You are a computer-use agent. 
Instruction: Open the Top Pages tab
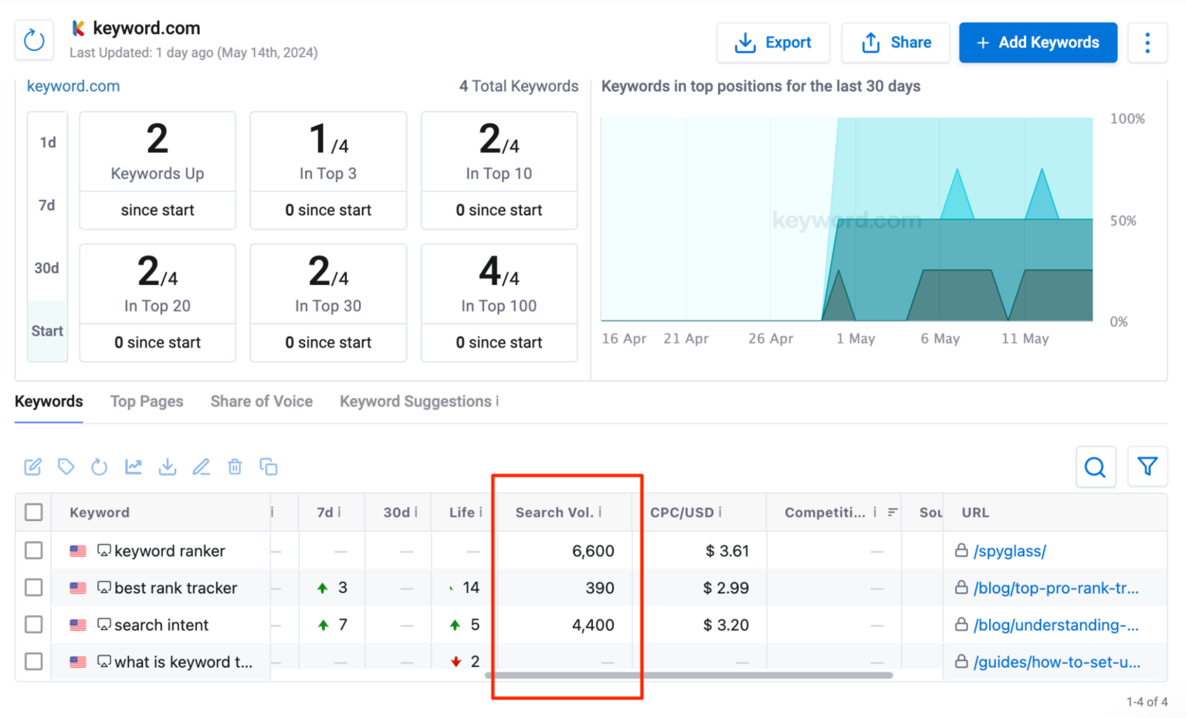click(x=147, y=401)
